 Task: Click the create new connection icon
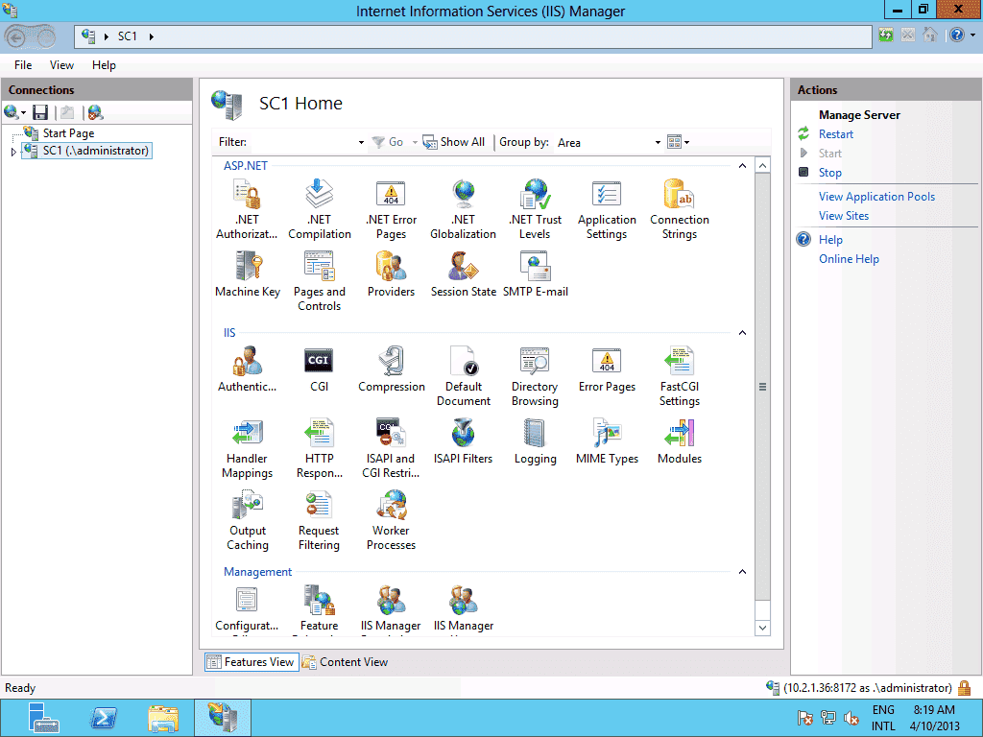coord(14,112)
